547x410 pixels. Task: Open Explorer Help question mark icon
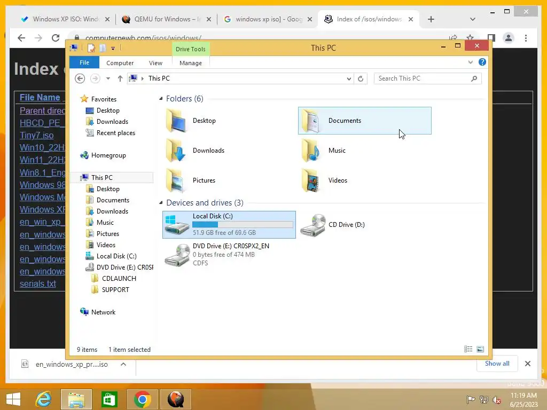point(482,62)
